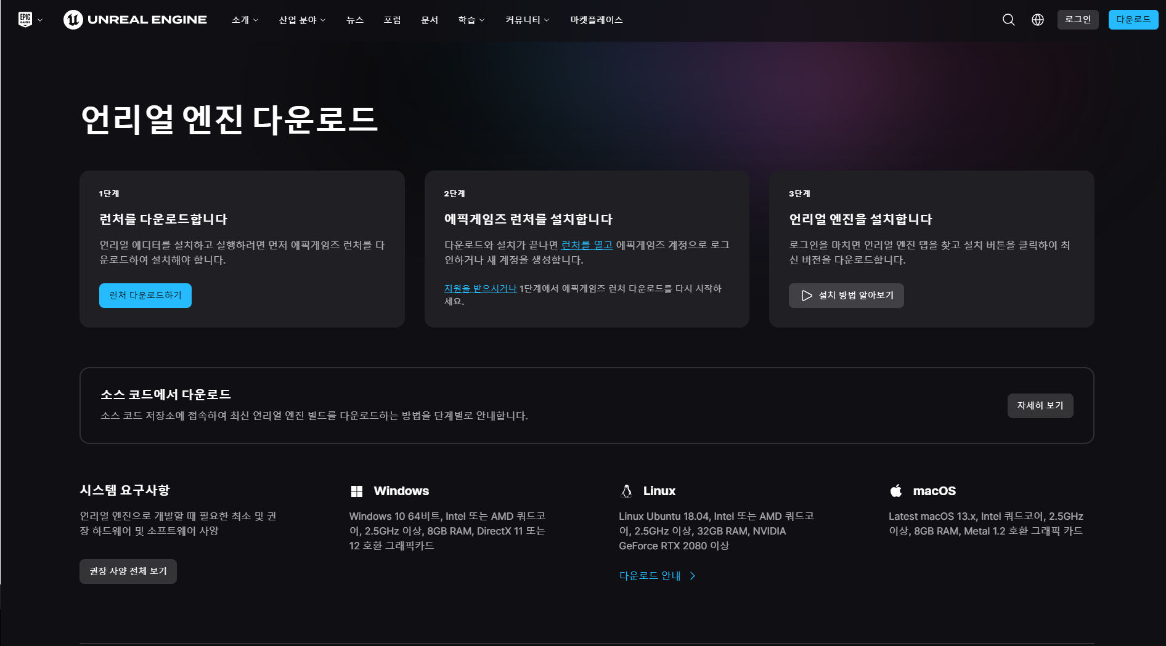Click the 자세히 보기 button
The width and height of the screenshot is (1166, 646).
click(1040, 406)
